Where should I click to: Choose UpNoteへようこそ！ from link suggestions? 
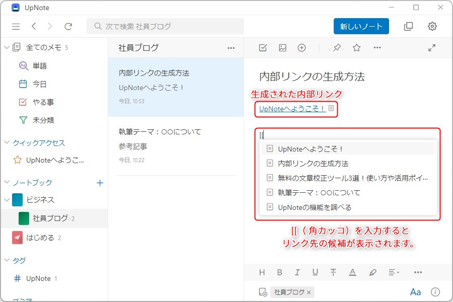coord(348,149)
